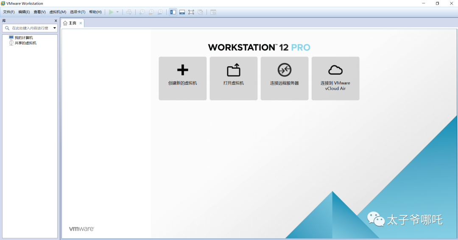Click the 打开虚拟机 tile
The height and width of the screenshot is (240, 458).
coord(234,78)
